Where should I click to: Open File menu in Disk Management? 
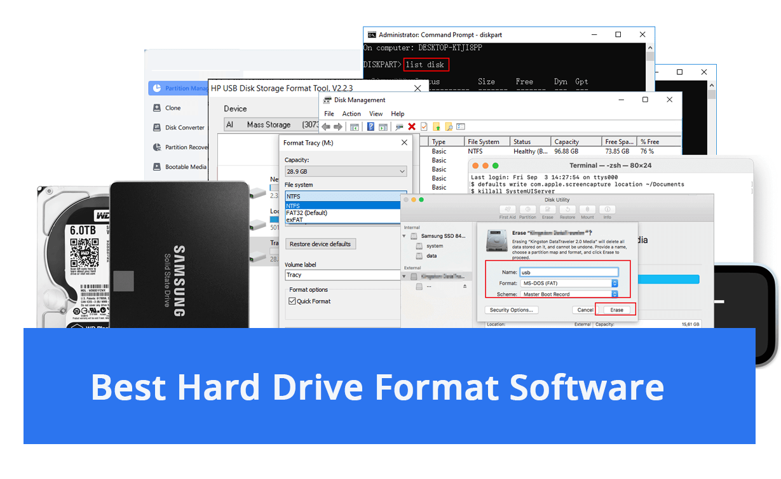(x=329, y=114)
